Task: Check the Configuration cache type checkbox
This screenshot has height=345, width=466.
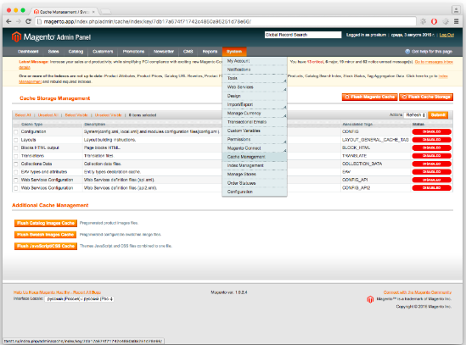Action: click(16, 132)
